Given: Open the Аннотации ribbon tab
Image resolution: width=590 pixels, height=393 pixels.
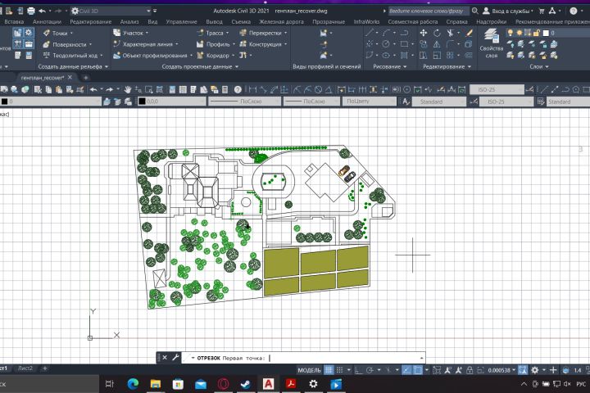Looking at the screenshot, I should point(47,21).
